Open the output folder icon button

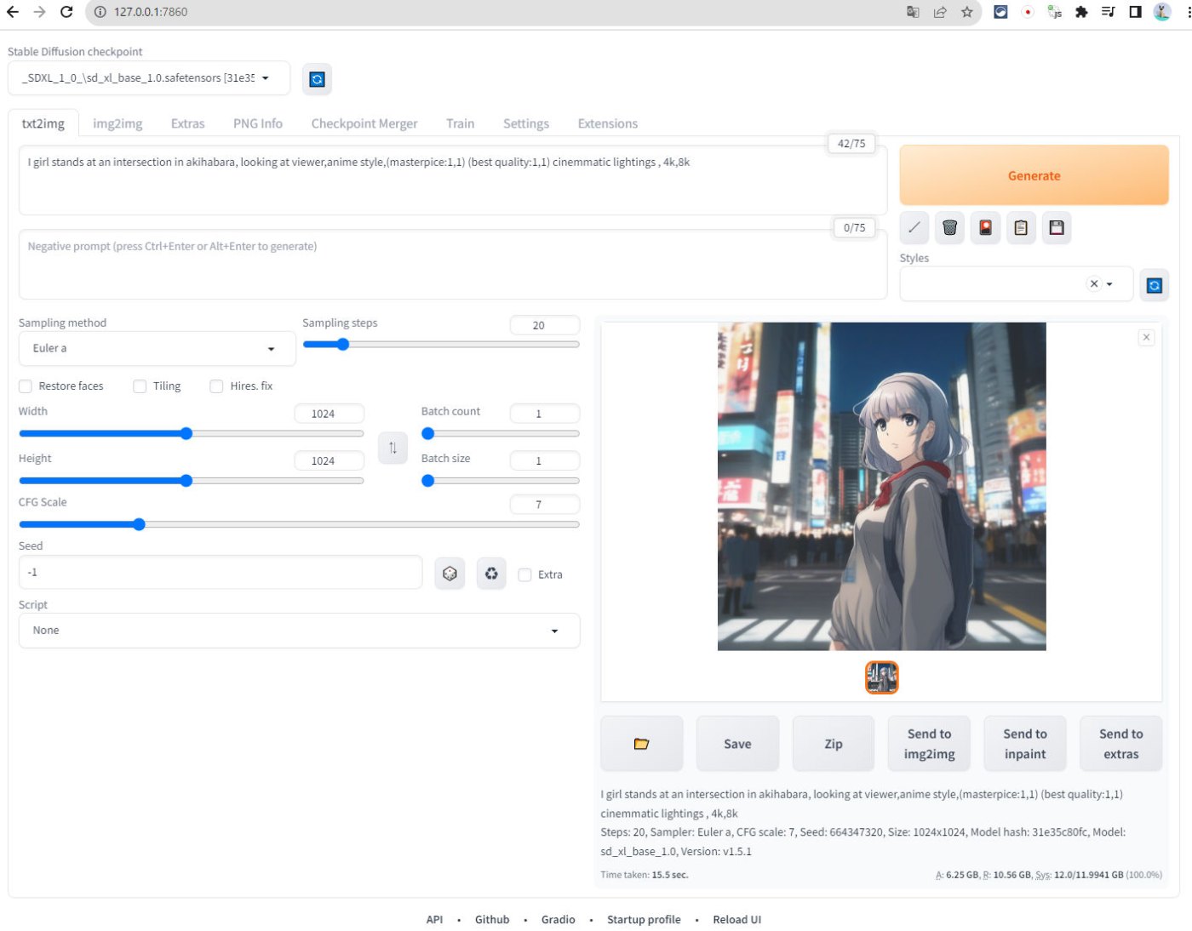[641, 744]
